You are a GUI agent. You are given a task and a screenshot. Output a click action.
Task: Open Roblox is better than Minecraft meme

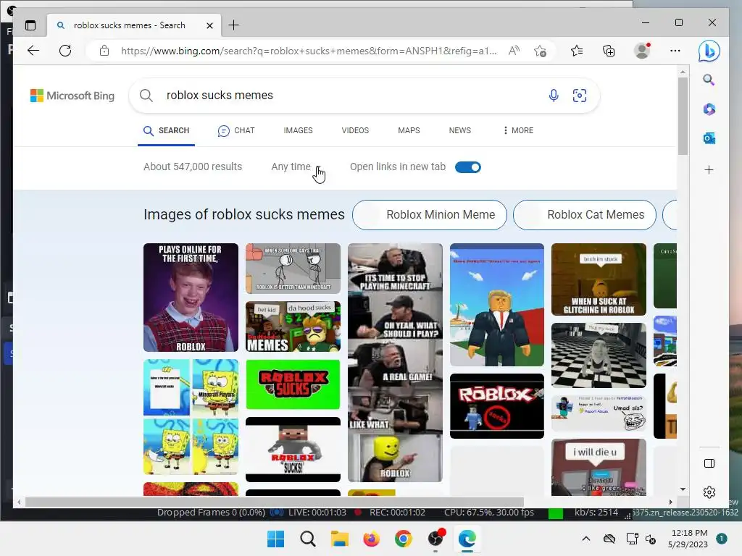[x=293, y=269]
